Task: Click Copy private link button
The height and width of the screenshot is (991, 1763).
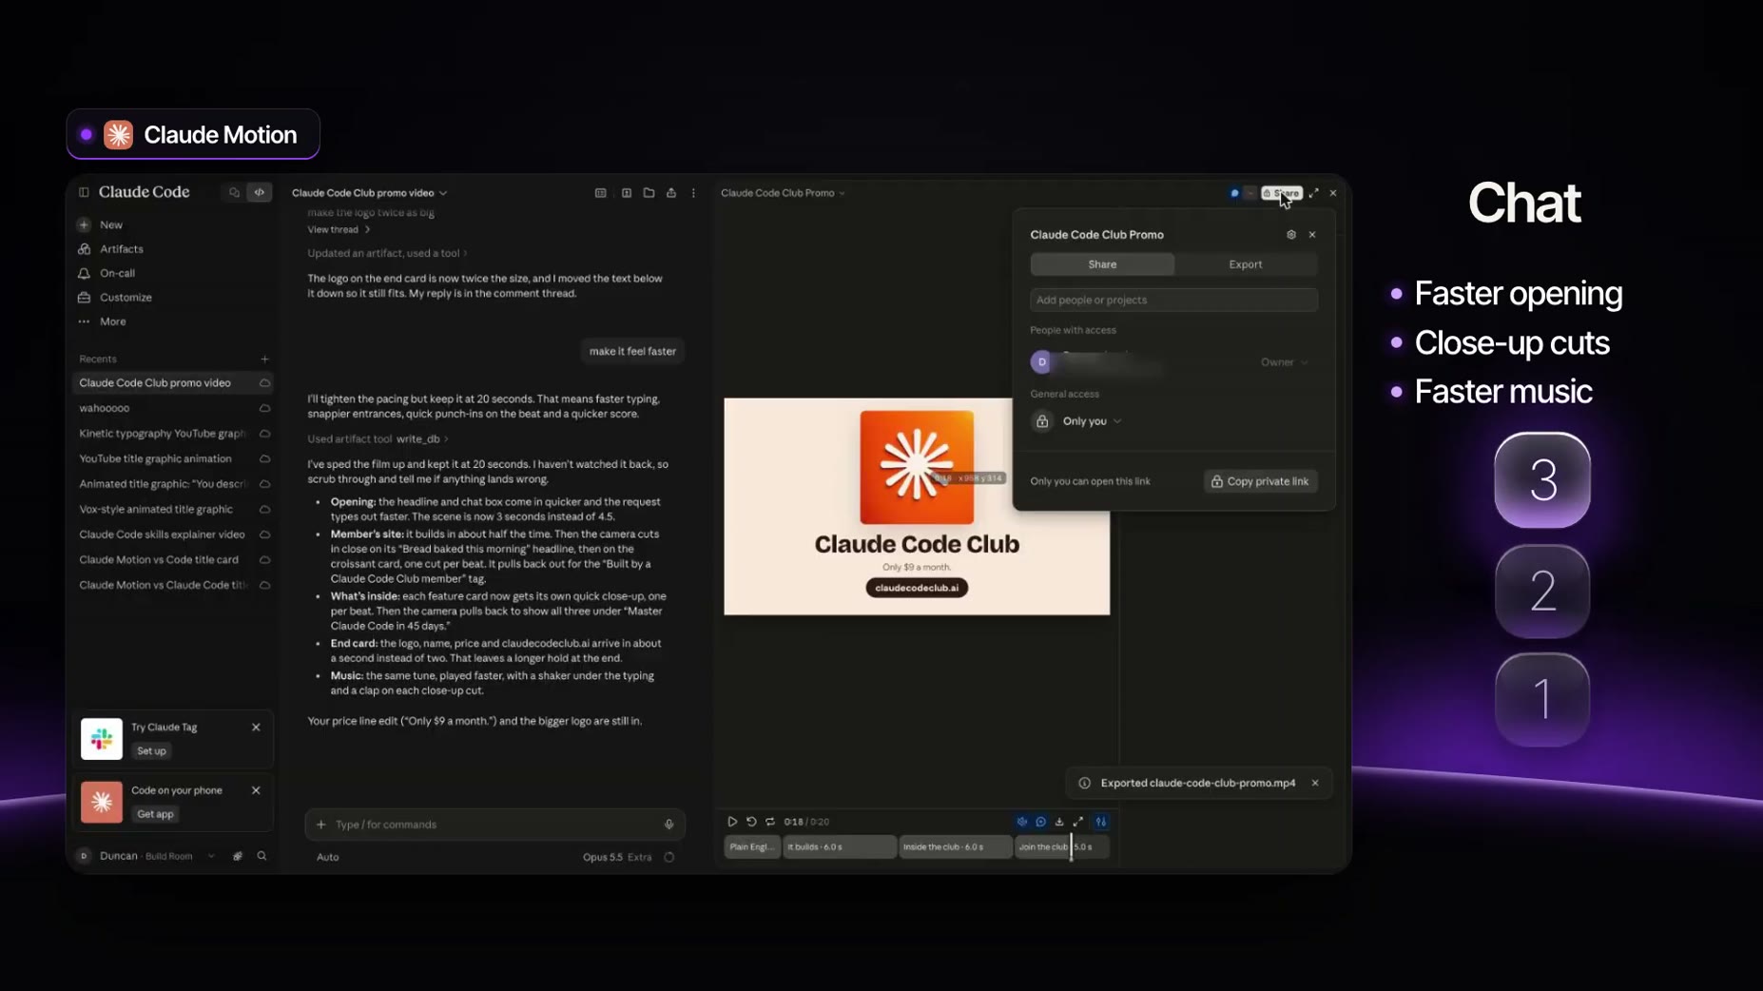Action: click(1260, 481)
